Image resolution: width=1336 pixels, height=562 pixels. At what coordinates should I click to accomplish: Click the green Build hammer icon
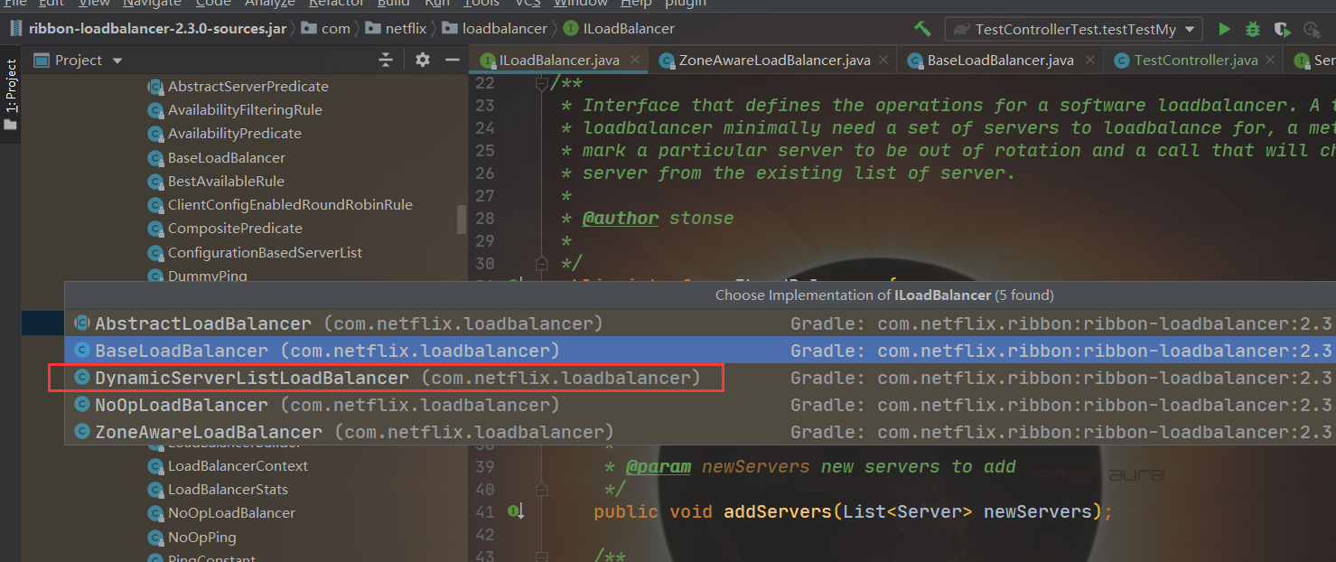point(922,29)
